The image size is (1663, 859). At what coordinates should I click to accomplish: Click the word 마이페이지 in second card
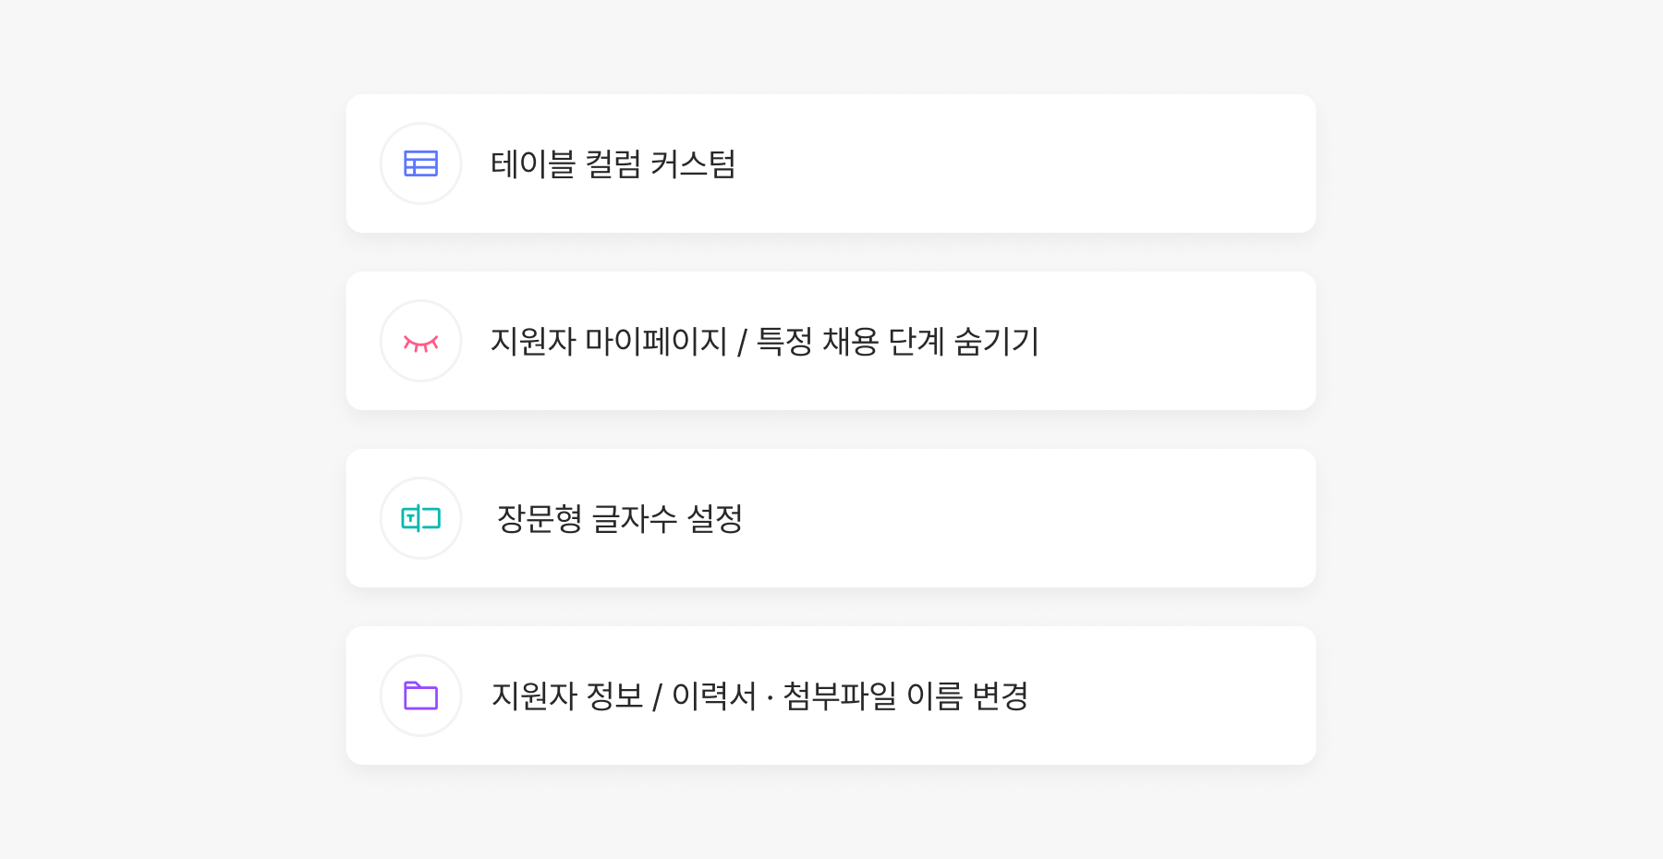[x=655, y=342]
